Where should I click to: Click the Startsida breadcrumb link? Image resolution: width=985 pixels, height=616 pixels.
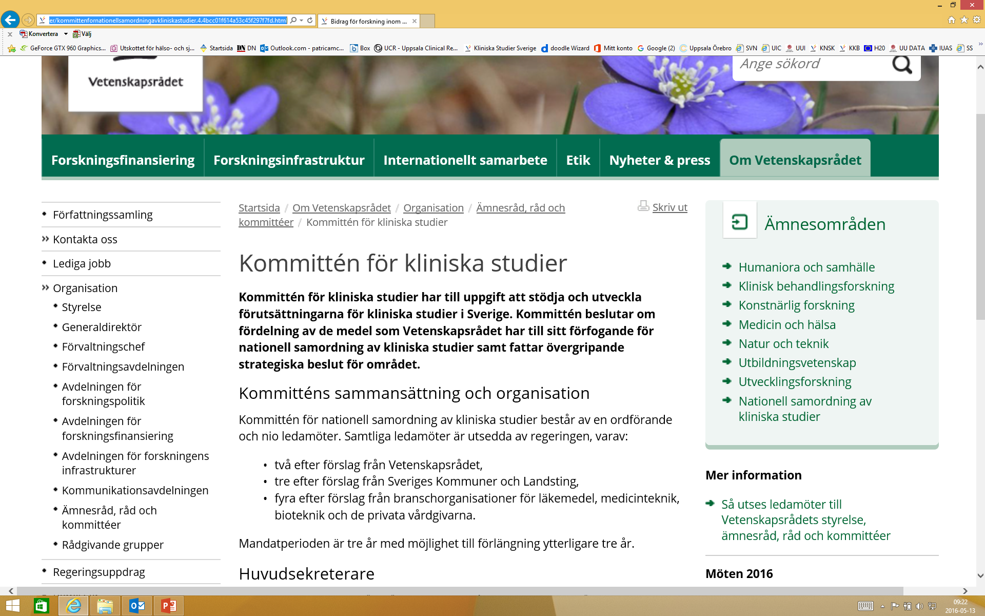(x=259, y=208)
